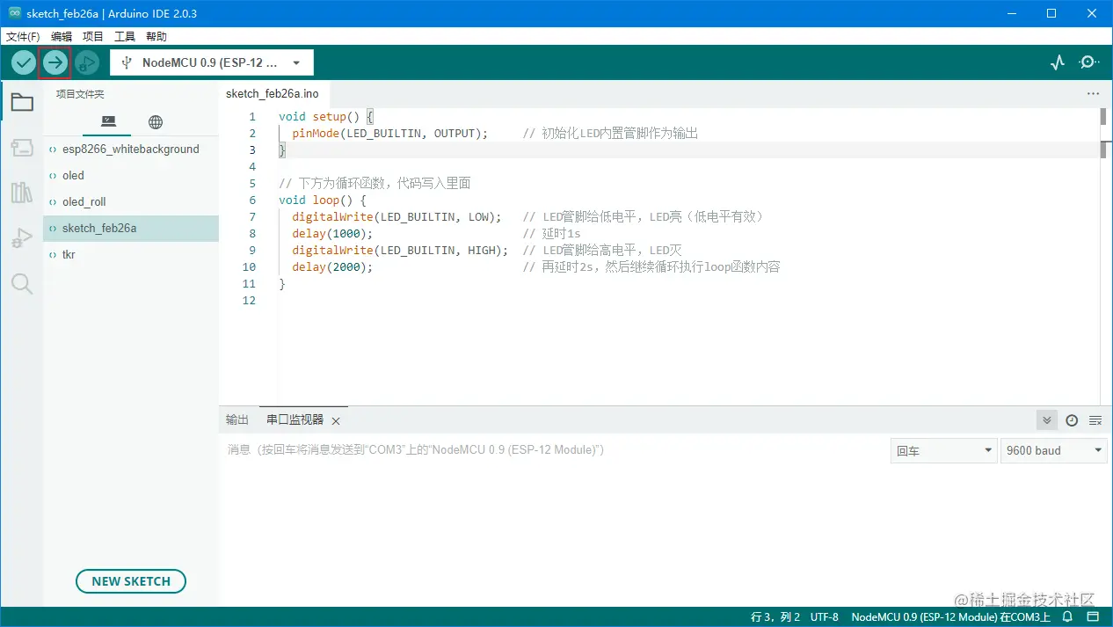Close the 串口监视器 tab
1113x627 pixels.
(336, 421)
